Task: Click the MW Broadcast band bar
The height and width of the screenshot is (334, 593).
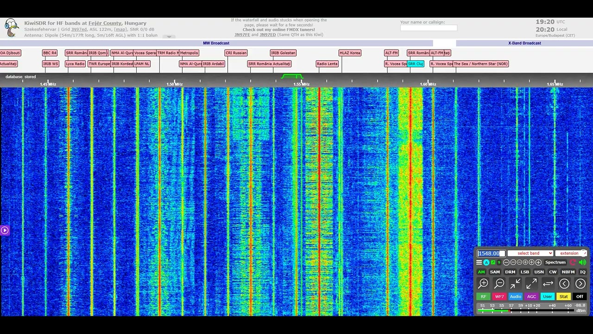Action: click(x=216, y=43)
